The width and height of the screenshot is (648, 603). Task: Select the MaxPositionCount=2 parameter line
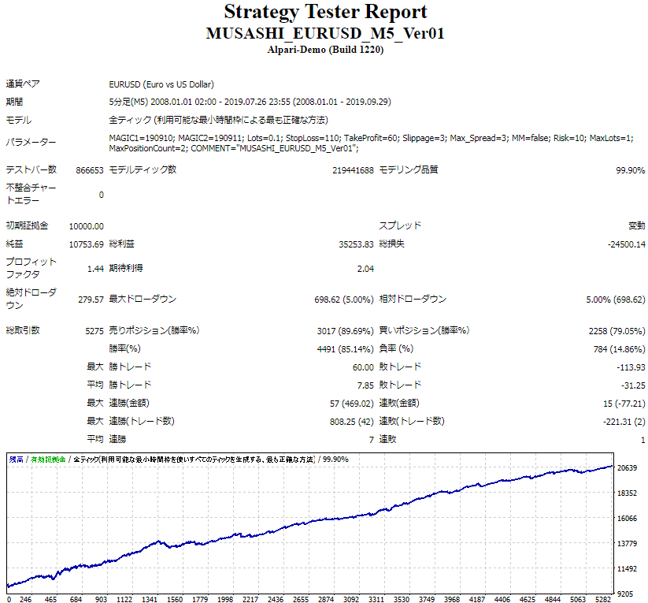click(x=234, y=148)
